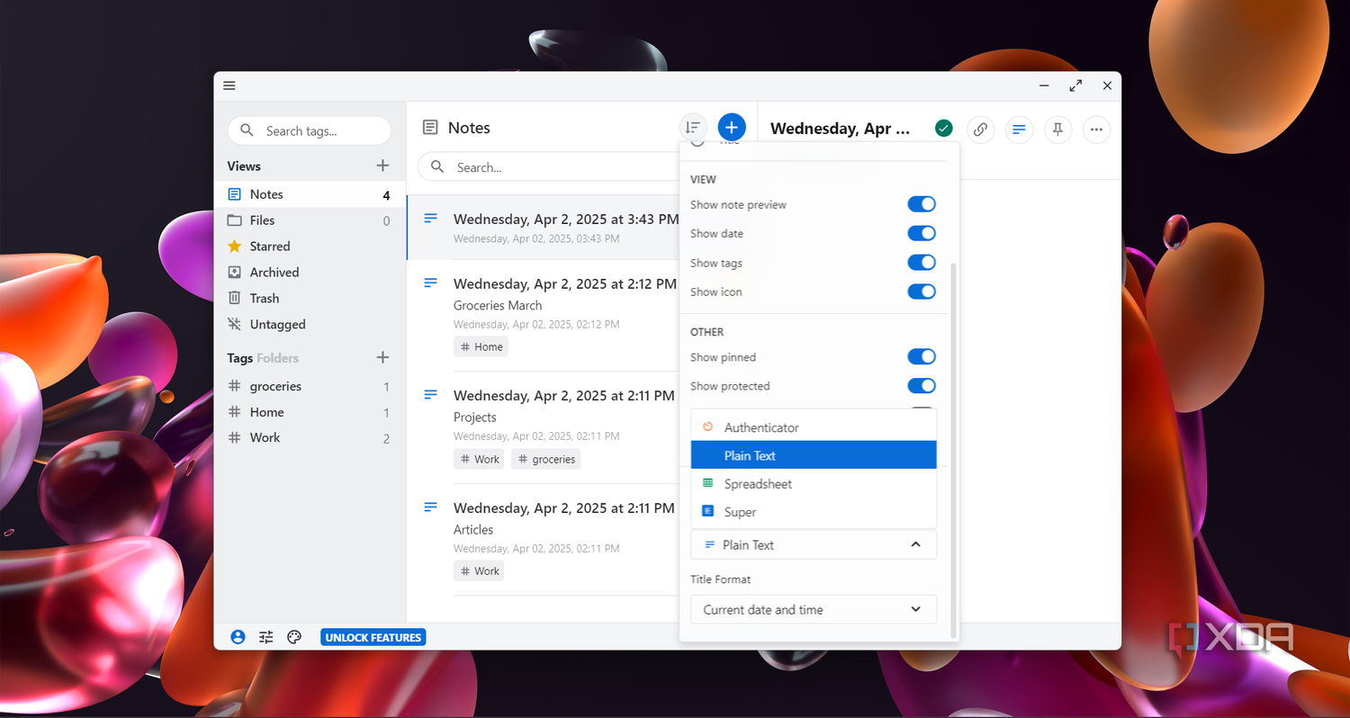Click the Work tag chip on Projects note
This screenshot has height=718, width=1350.
(x=479, y=459)
